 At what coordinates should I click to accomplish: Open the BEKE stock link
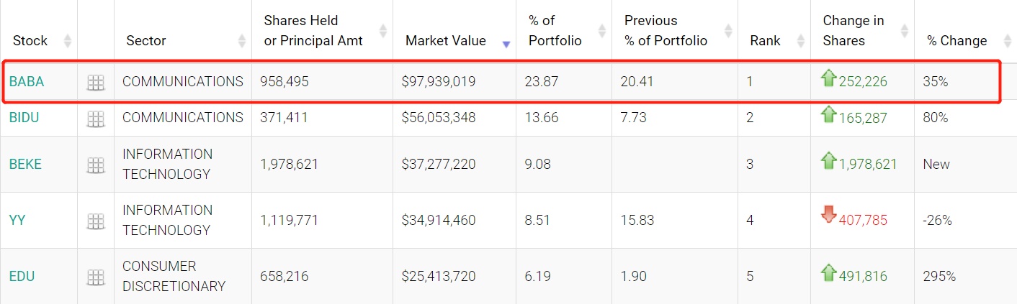26,165
